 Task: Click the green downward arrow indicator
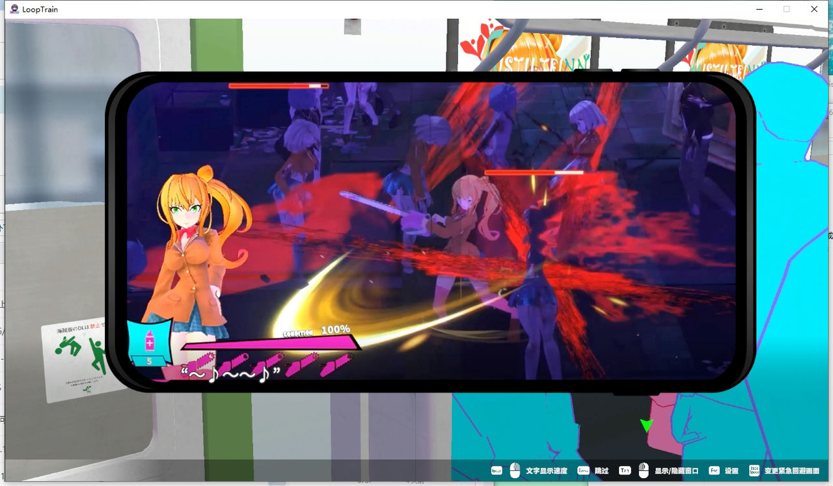tap(646, 425)
